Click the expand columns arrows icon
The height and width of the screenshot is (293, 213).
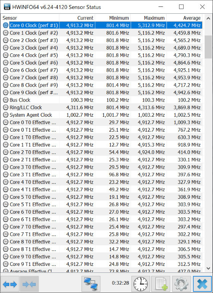[x=10, y=284]
